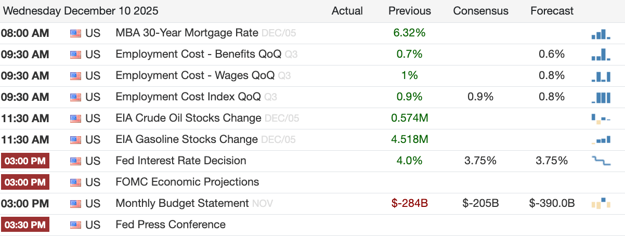The image size is (625, 236).
Task: View the Employment Cost Index QoQ chart icon
Action: coord(601,97)
